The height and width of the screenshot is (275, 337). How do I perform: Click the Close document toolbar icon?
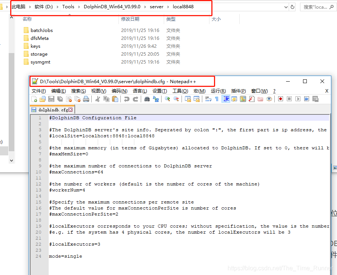pyautogui.click(x=69, y=99)
